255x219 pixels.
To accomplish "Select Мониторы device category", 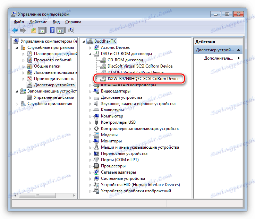I will [x=111, y=141].
